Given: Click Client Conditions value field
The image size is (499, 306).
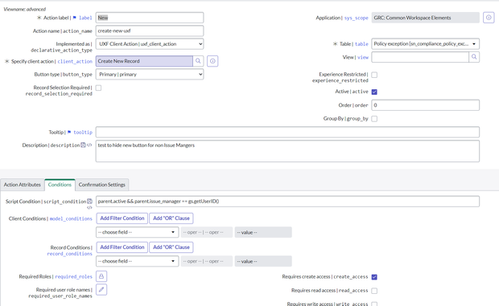Looking at the screenshot, I should tap(263, 232).
